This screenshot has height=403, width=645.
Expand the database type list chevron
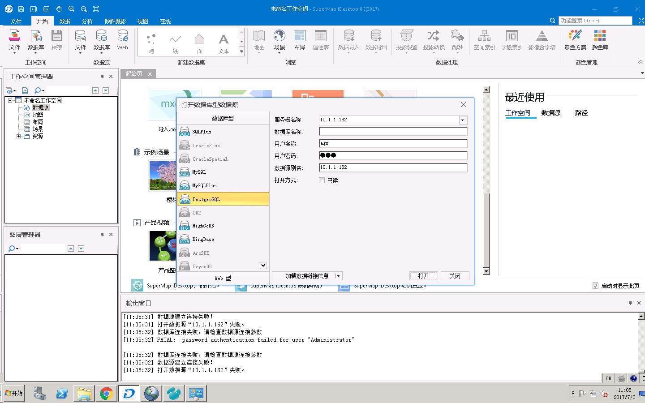[x=263, y=266]
